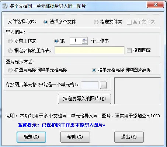
Task: Click the worksheet name text box
Action: pyautogui.click(x=89, y=50)
